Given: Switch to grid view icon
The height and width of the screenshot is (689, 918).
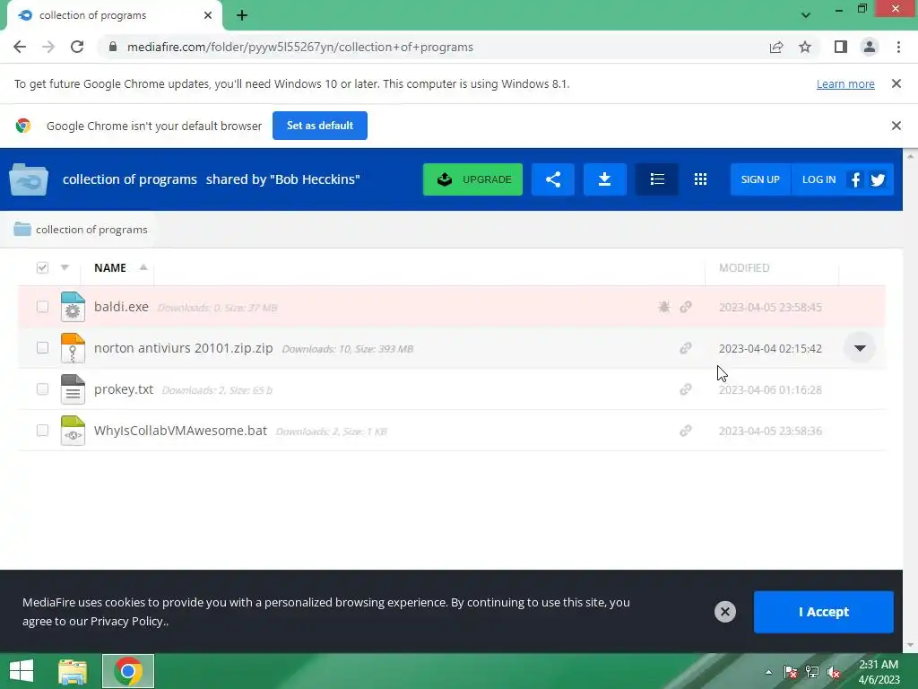Looking at the screenshot, I should pos(700,179).
